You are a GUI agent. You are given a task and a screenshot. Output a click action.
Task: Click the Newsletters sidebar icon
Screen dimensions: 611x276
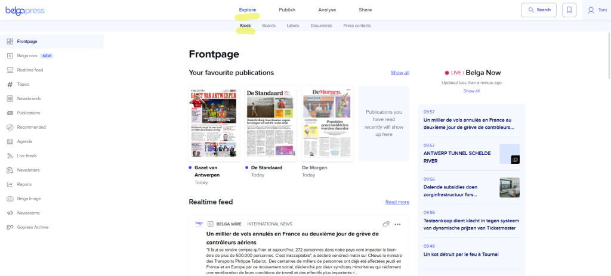click(x=10, y=170)
